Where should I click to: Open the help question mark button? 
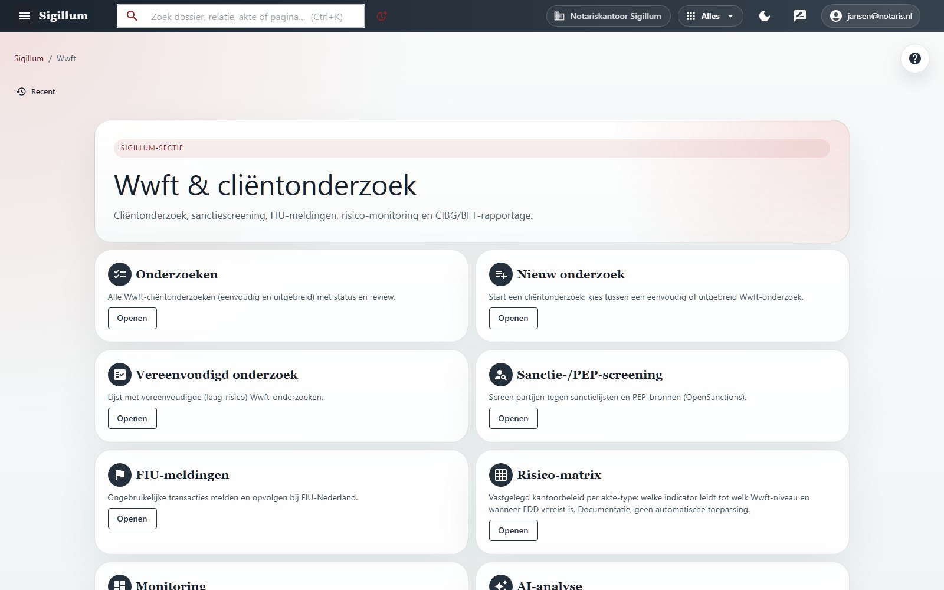(915, 58)
